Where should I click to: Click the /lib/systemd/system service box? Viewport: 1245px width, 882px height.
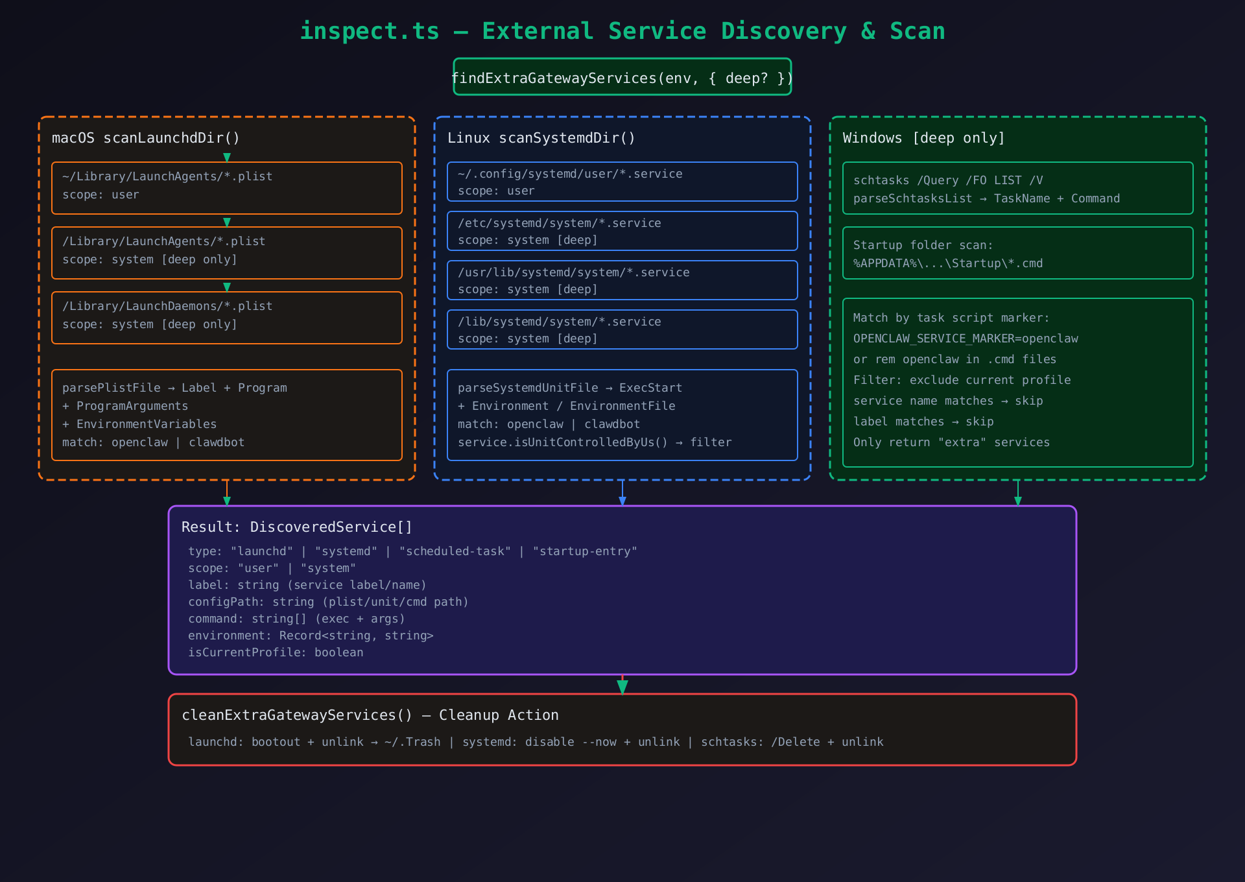click(x=622, y=330)
